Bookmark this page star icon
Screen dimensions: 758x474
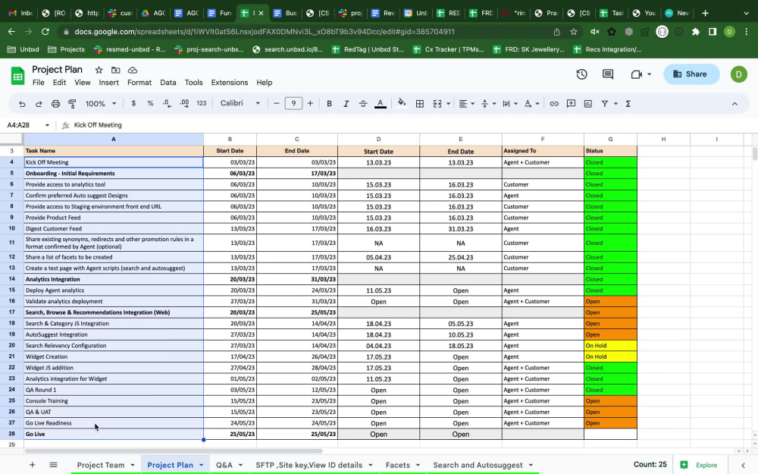click(574, 31)
